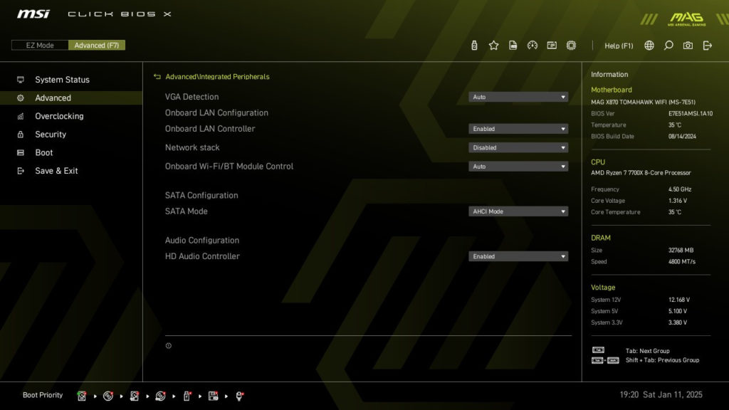Select the network boot priority icon
The height and width of the screenshot is (410, 729).
click(239, 396)
